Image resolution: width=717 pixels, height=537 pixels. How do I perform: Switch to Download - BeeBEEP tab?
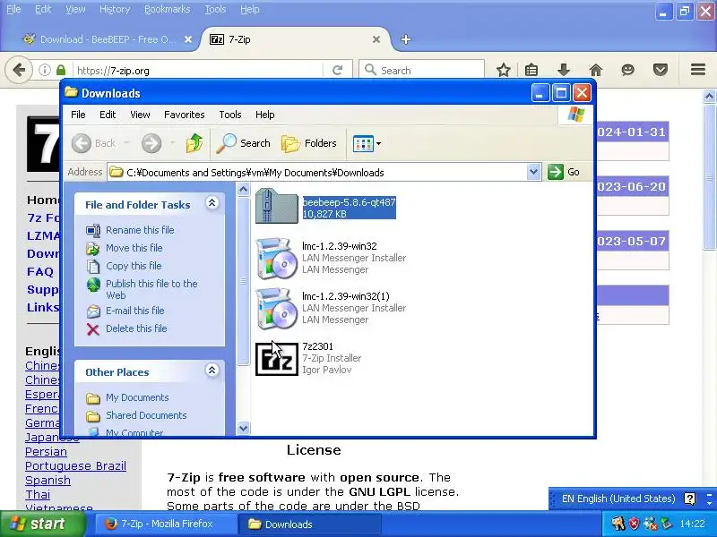click(108, 39)
